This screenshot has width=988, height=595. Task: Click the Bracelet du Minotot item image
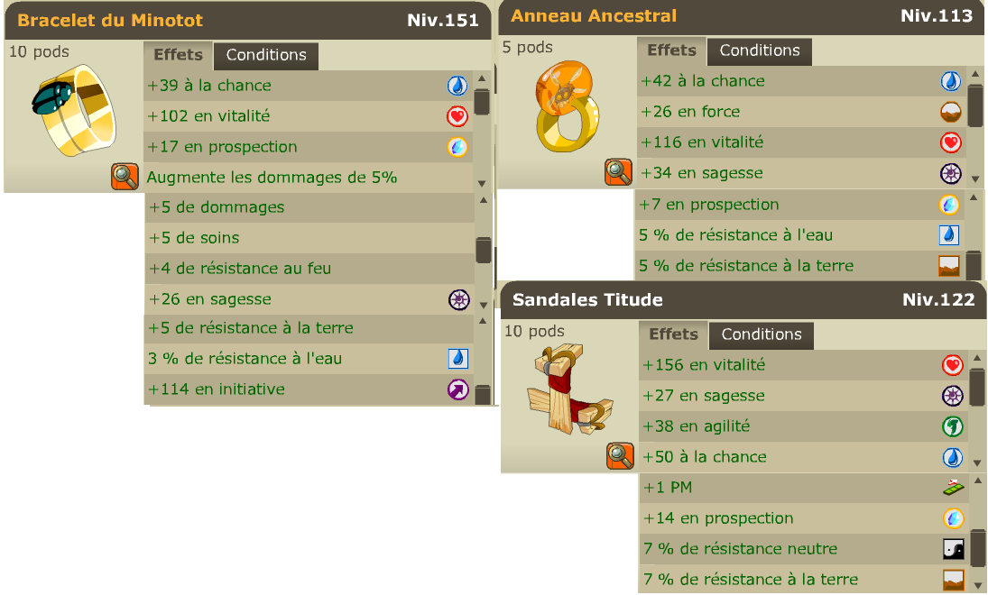[74, 110]
